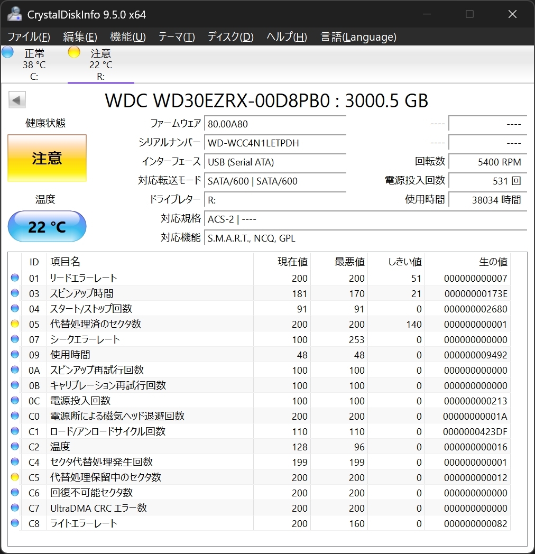Click status dot for C8 ライトエラーレート
This screenshot has width=535, height=554.
[15, 523]
